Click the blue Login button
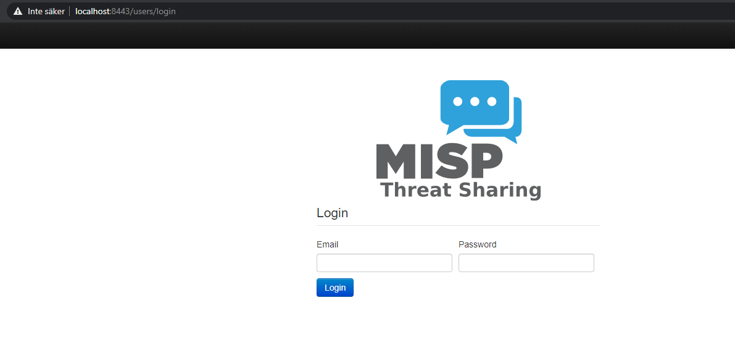This screenshot has width=735, height=361. click(x=335, y=288)
